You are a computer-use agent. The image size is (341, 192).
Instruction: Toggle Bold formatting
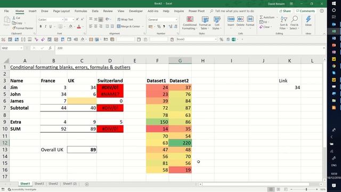click(40, 27)
